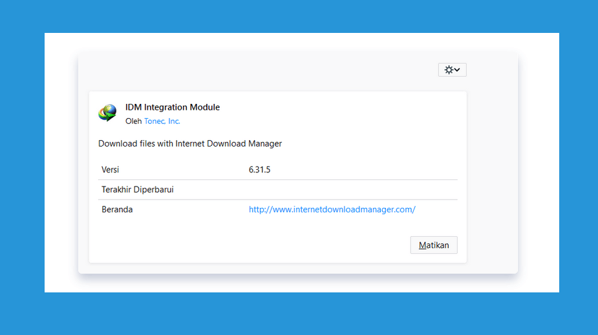Expand the chevron beside the gear
The height and width of the screenshot is (335, 598).
click(457, 70)
